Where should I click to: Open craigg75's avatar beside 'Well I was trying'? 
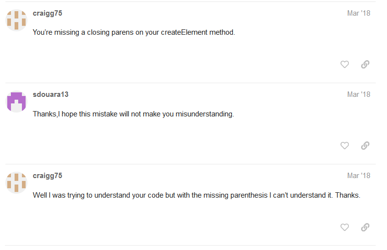[x=16, y=182]
